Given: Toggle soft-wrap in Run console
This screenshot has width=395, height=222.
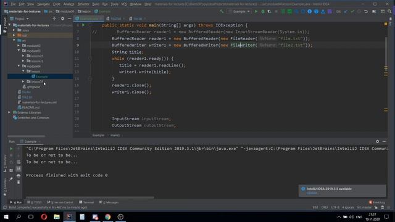Looking at the screenshot, I should click(x=19, y=162).
